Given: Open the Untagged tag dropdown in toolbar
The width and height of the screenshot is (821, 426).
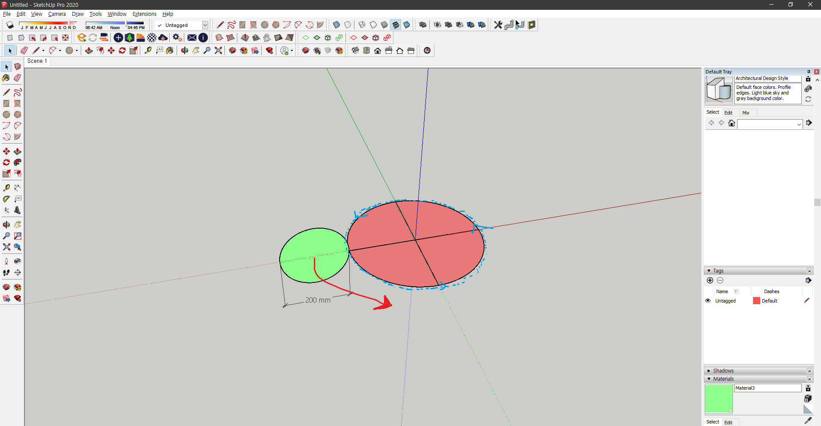Looking at the screenshot, I should [205, 25].
